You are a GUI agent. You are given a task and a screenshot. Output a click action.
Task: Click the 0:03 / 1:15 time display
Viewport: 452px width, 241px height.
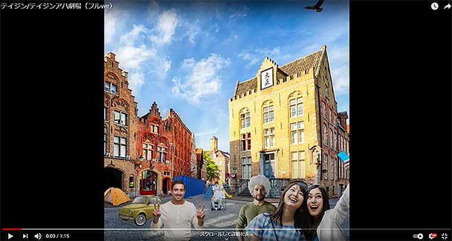(x=57, y=236)
